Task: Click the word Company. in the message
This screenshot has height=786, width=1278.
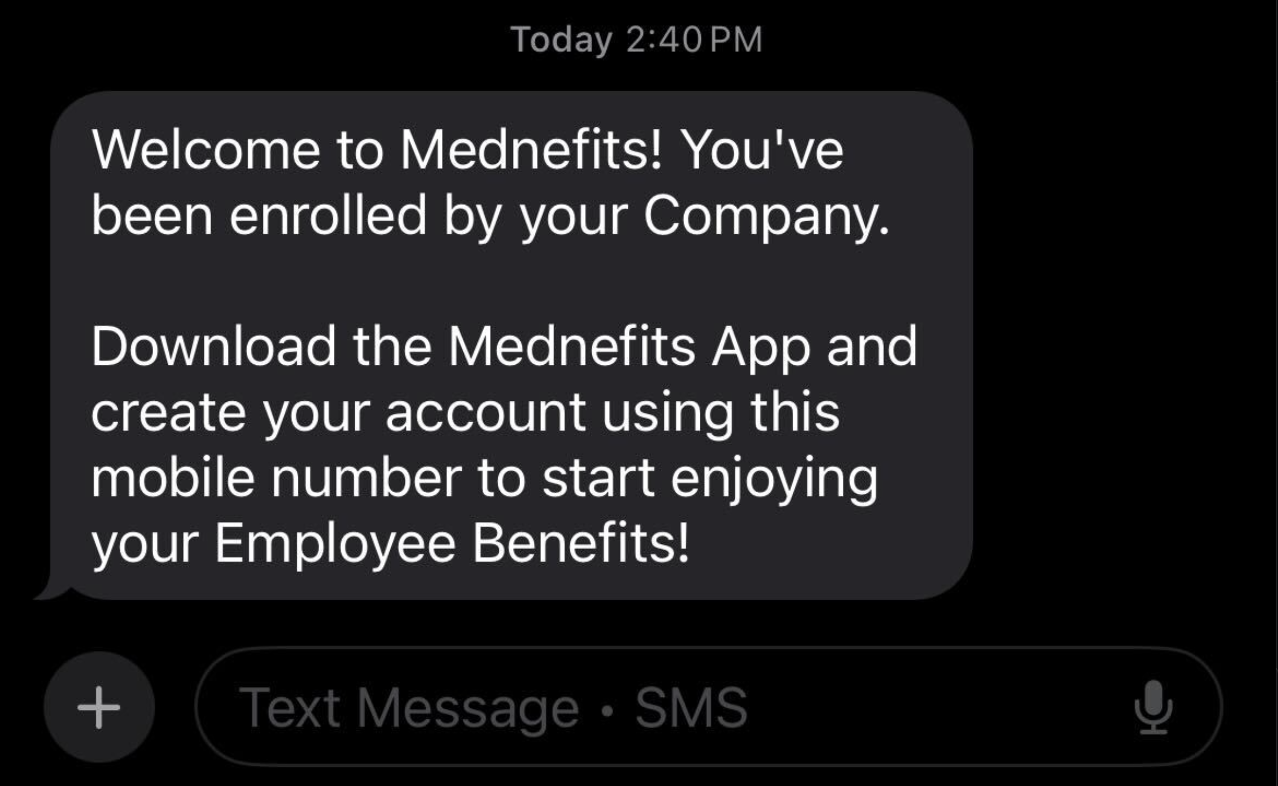Action: point(767,216)
